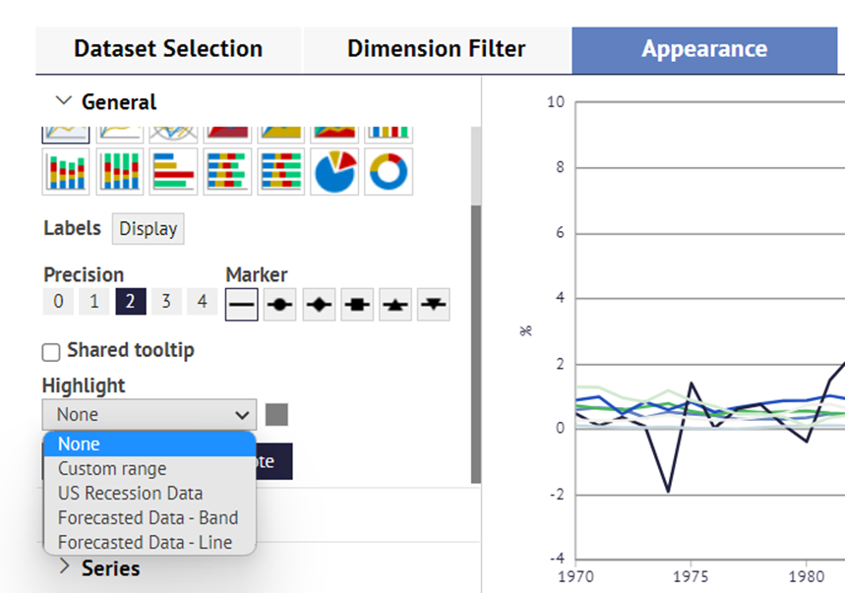The height and width of the screenshot is (593, 845).
Task: Open the Highlight dropdown showing None
Action: pyautogui.click(x=150, y=414)
